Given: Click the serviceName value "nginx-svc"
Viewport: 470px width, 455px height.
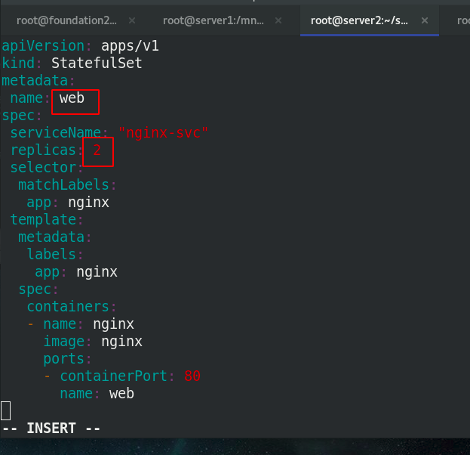Looking at the screenshot, I should 163,133.
